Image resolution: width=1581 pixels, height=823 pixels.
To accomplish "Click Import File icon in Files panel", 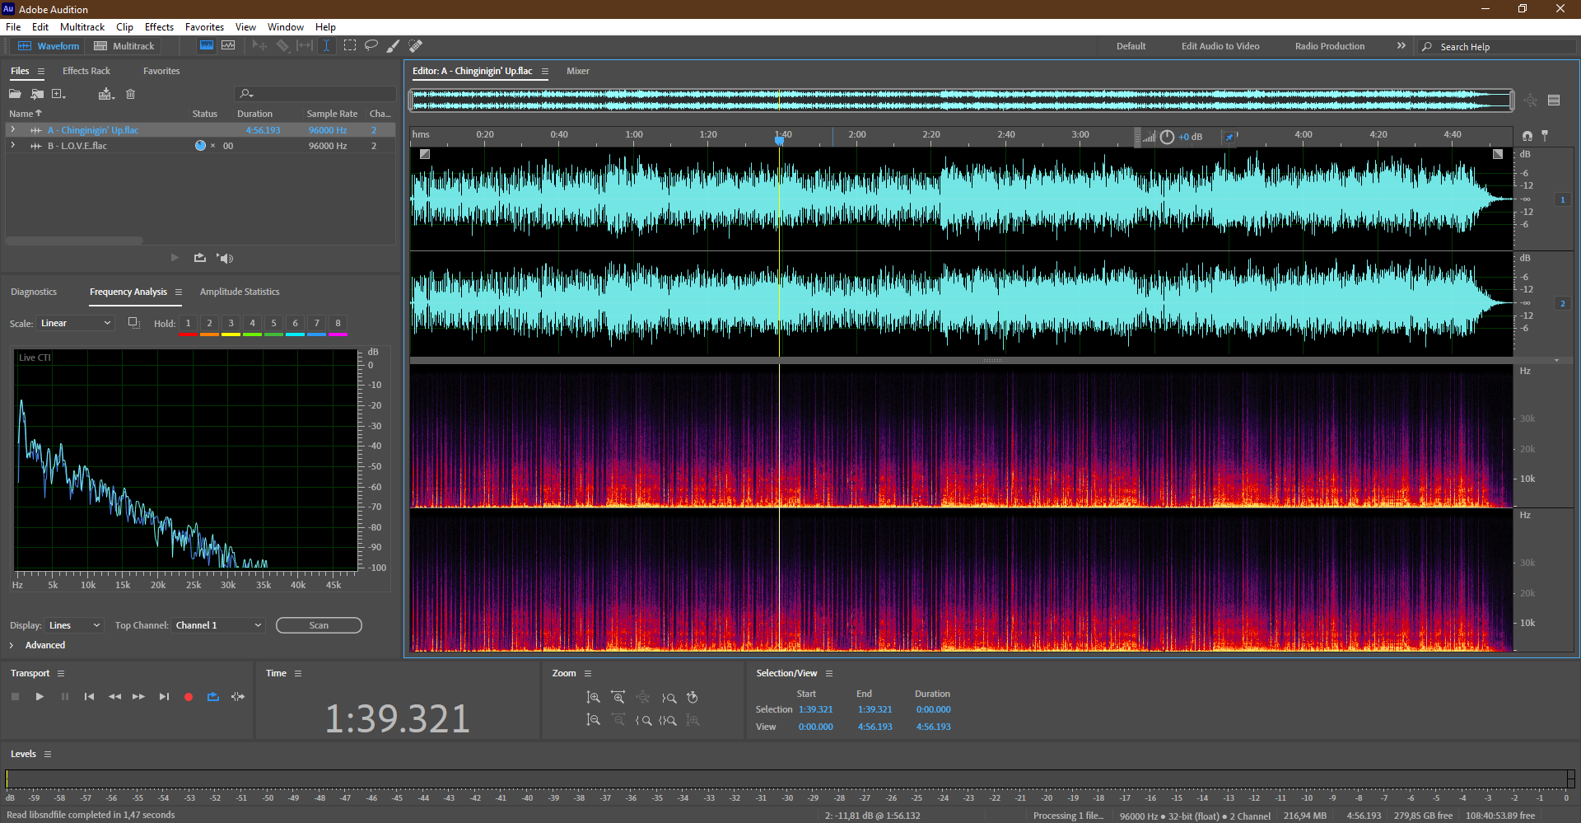I will 37,94.
